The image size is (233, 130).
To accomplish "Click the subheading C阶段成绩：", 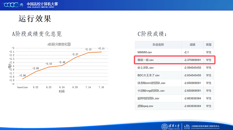I will [x=152, y=34].
